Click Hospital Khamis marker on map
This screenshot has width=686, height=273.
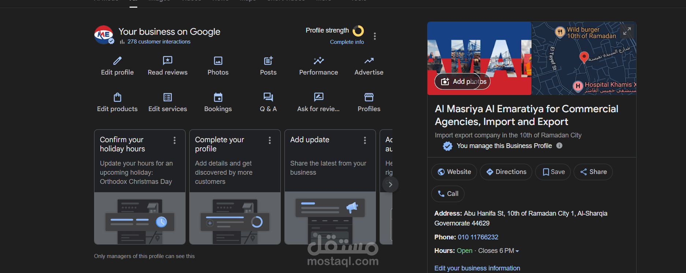click(x=578, y=86)
